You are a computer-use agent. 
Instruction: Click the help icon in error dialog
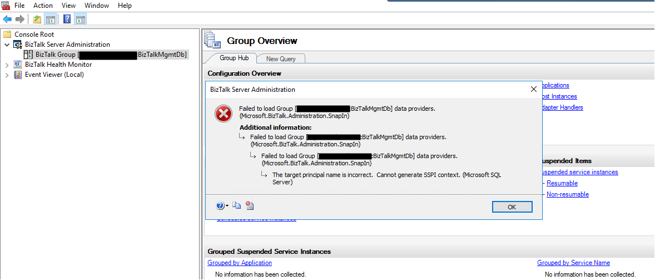tap(220, 206)
